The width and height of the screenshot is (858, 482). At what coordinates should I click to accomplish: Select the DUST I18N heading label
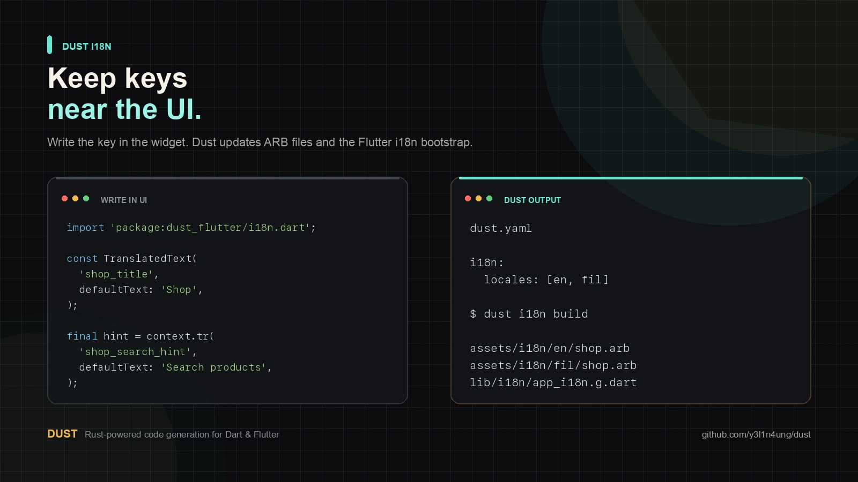(87, 47)
